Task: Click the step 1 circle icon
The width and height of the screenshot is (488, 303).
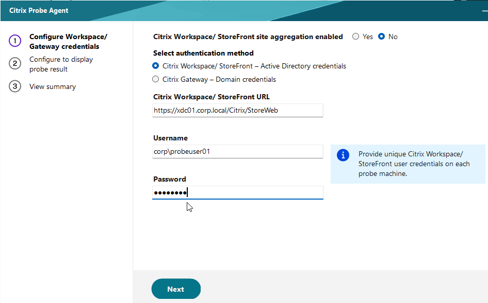Action: coord(15,41)
